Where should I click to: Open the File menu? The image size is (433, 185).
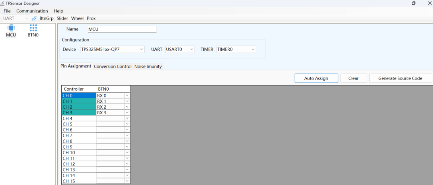click(x=7, y=11)
